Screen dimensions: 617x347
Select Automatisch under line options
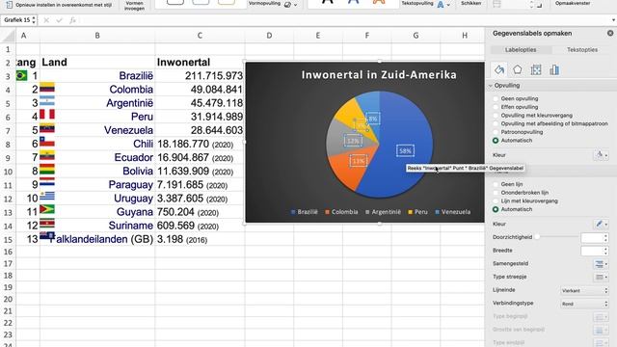pos(496,209)
